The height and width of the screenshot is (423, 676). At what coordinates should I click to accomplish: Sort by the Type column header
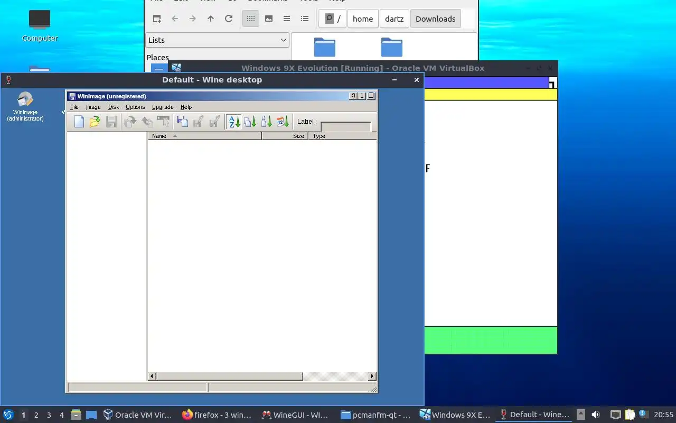click(342, 136)
